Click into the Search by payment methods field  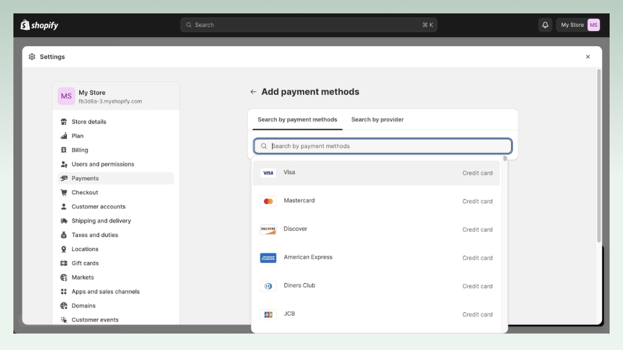pyautogui.click(x=383, y=146)
